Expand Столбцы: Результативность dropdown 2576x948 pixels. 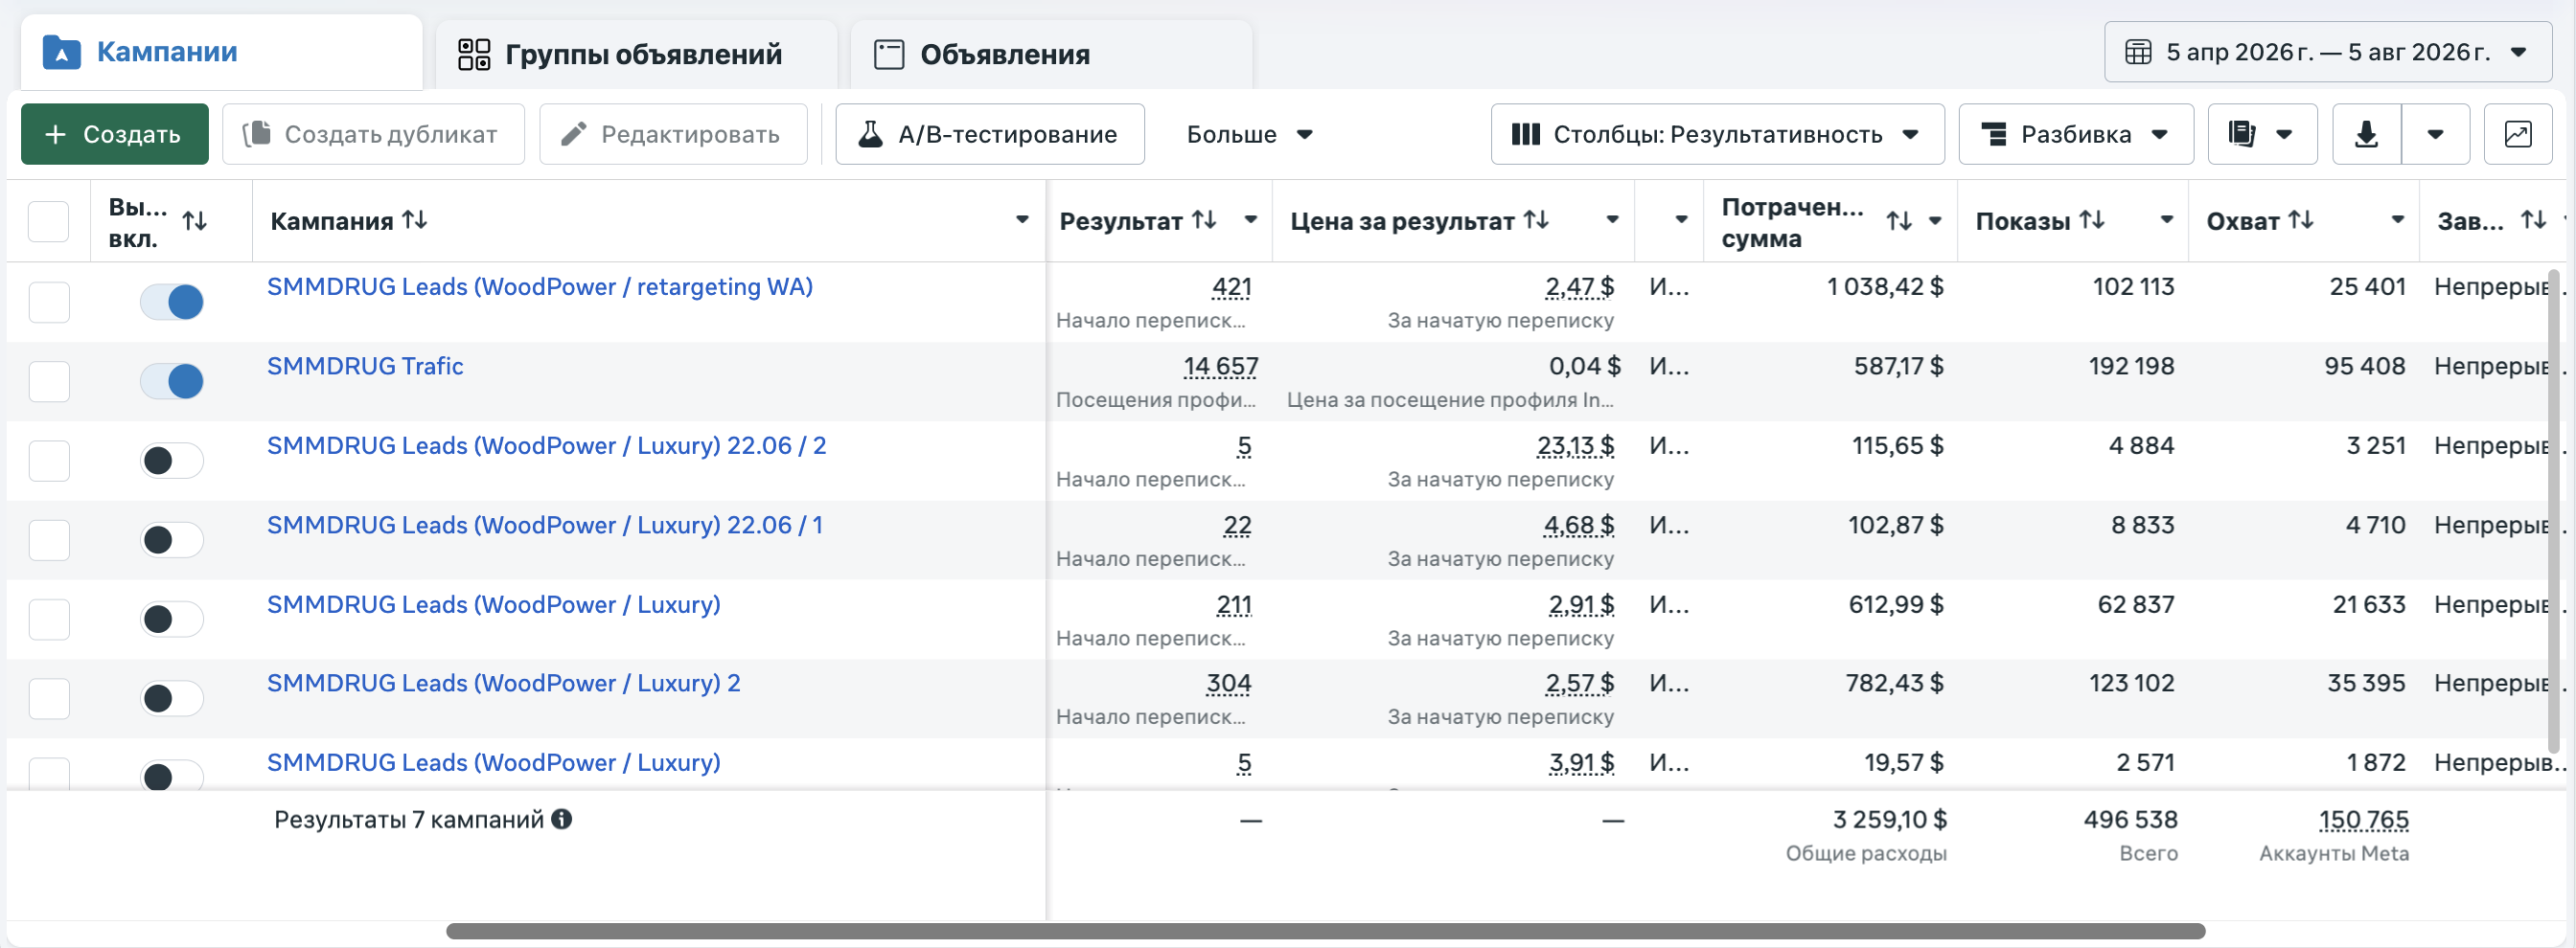[x=1717, y=134]
